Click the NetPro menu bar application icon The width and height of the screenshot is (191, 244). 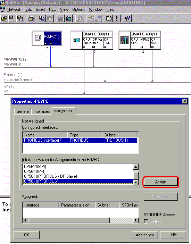pyautogui.click(x=3, y=9)
